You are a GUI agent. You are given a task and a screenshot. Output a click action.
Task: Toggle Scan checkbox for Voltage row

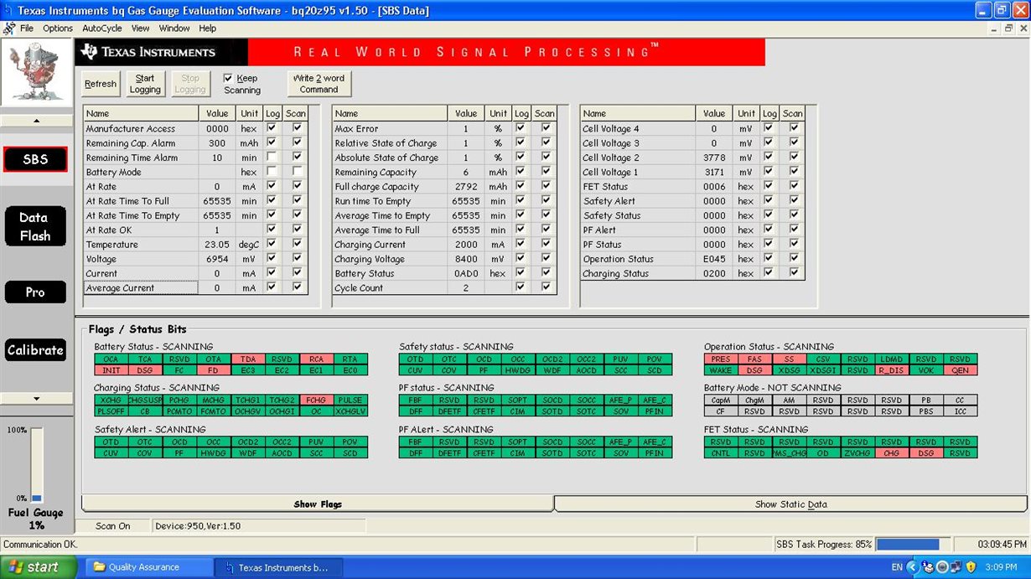coord(297,259)
